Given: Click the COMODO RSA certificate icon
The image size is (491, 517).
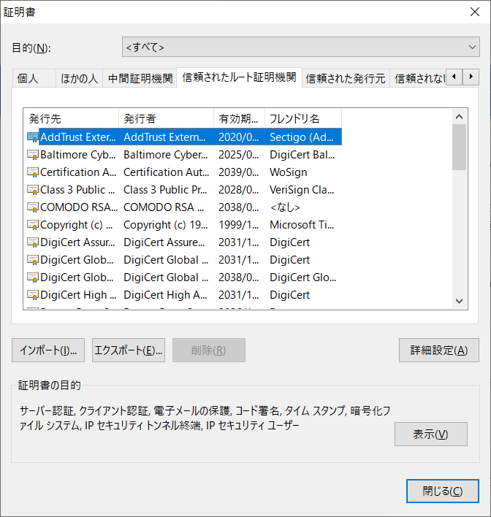Looking at the screenshot, I should pos(33,207).
